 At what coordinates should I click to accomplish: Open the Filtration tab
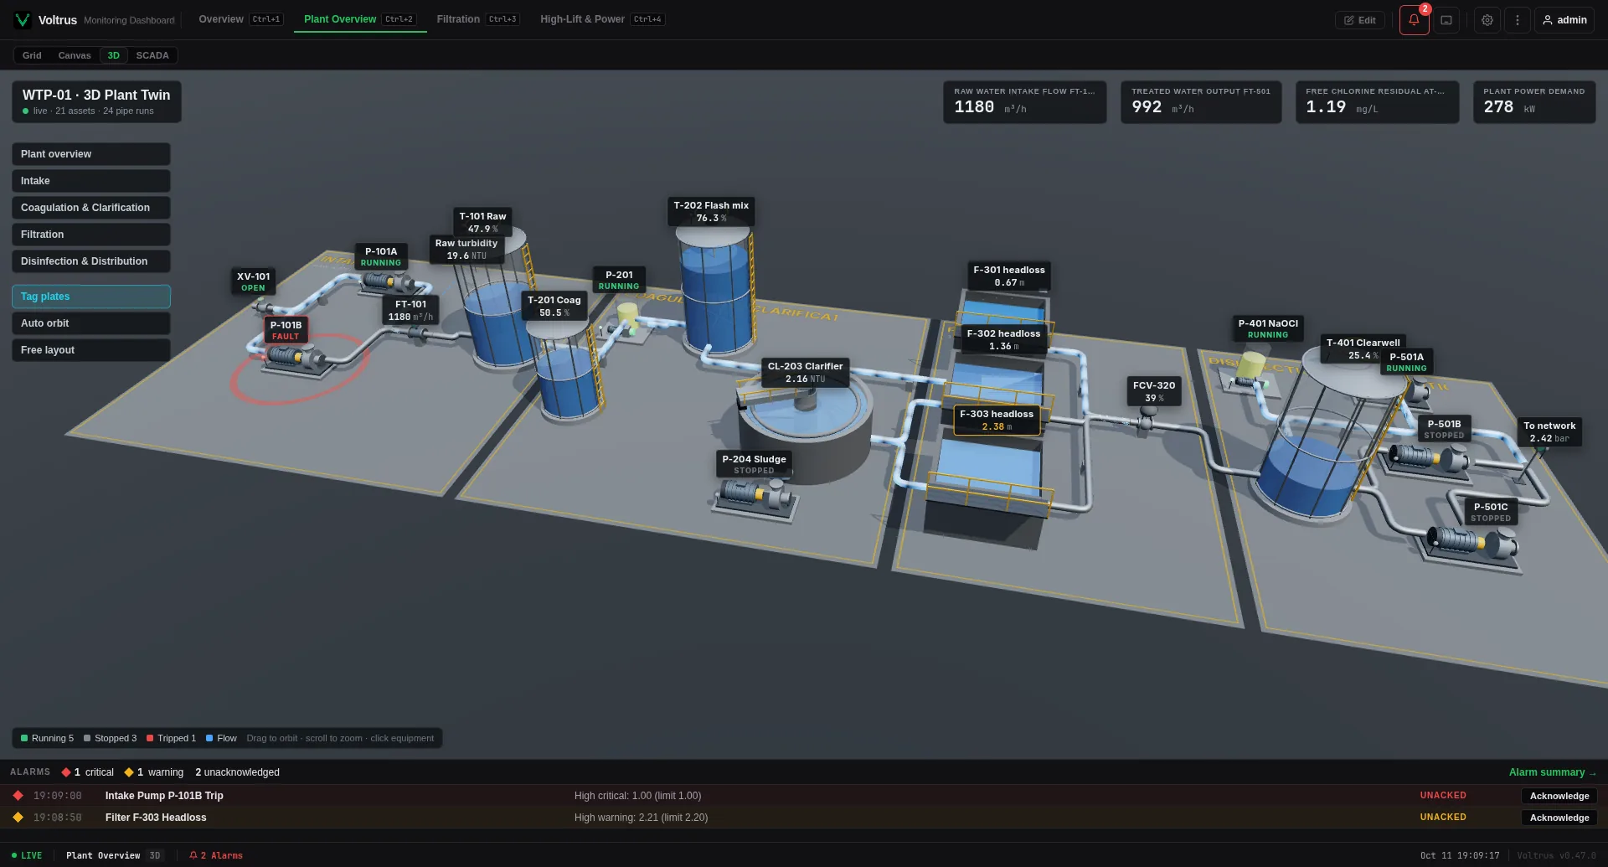(x=478, y=19)
